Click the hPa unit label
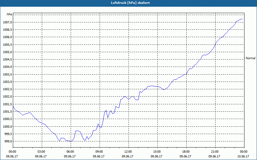This screenshot has height=160, width=257. 9,14
